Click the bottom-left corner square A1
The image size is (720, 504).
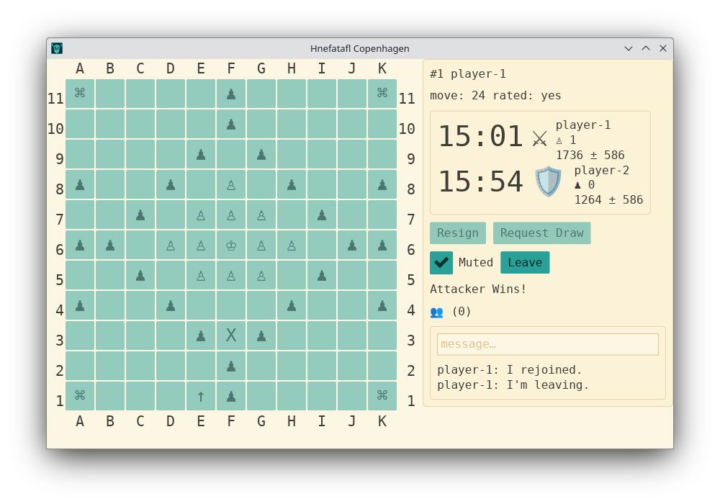point(80,397)
